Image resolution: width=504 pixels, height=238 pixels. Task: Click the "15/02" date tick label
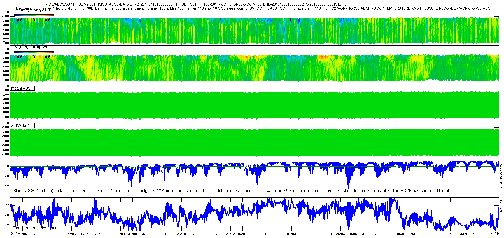pyautogui.click(x=279, y=234)
